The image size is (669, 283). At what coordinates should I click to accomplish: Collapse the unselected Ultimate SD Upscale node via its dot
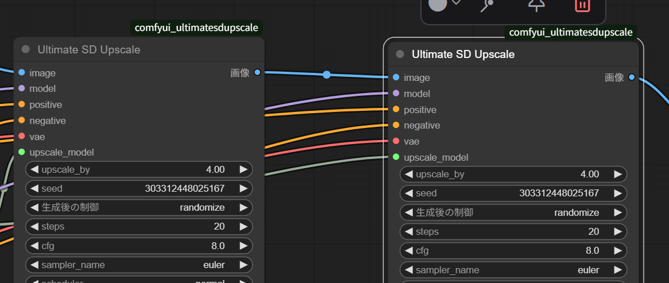(x=26, y=49)
